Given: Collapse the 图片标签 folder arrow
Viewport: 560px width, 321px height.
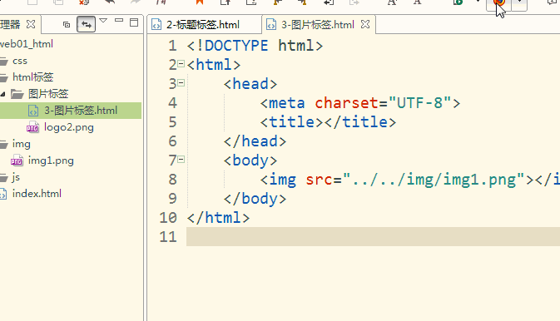Looking at the screenshot, I should point(2,94).
